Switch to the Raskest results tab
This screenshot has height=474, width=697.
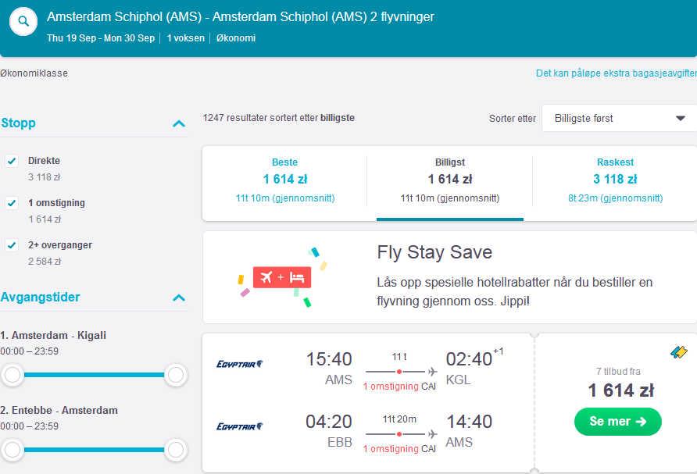point(615,180)
